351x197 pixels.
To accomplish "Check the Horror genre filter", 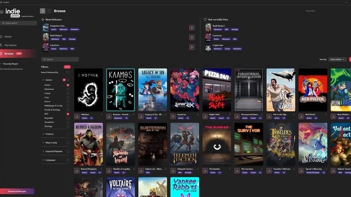I will coord(68,102).
